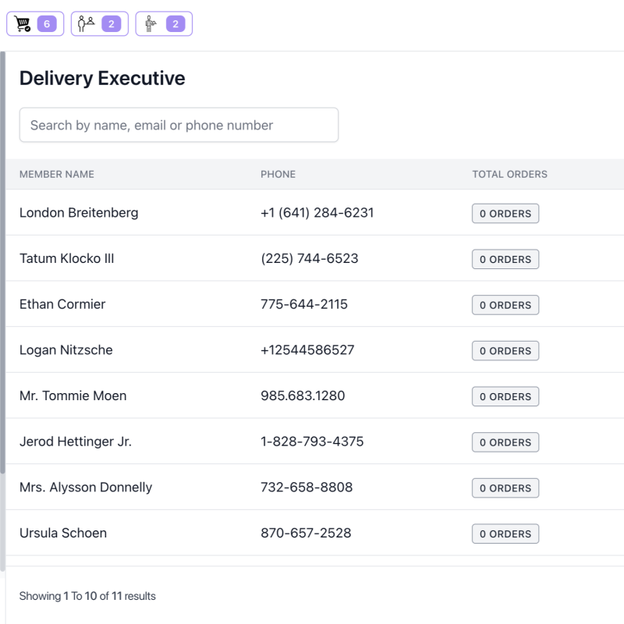Image resolution: width=624 pixels, height=624 pixels.
Task: Open Ursula Schoen's 0 Orders badge
Action: tap(505, 534)
